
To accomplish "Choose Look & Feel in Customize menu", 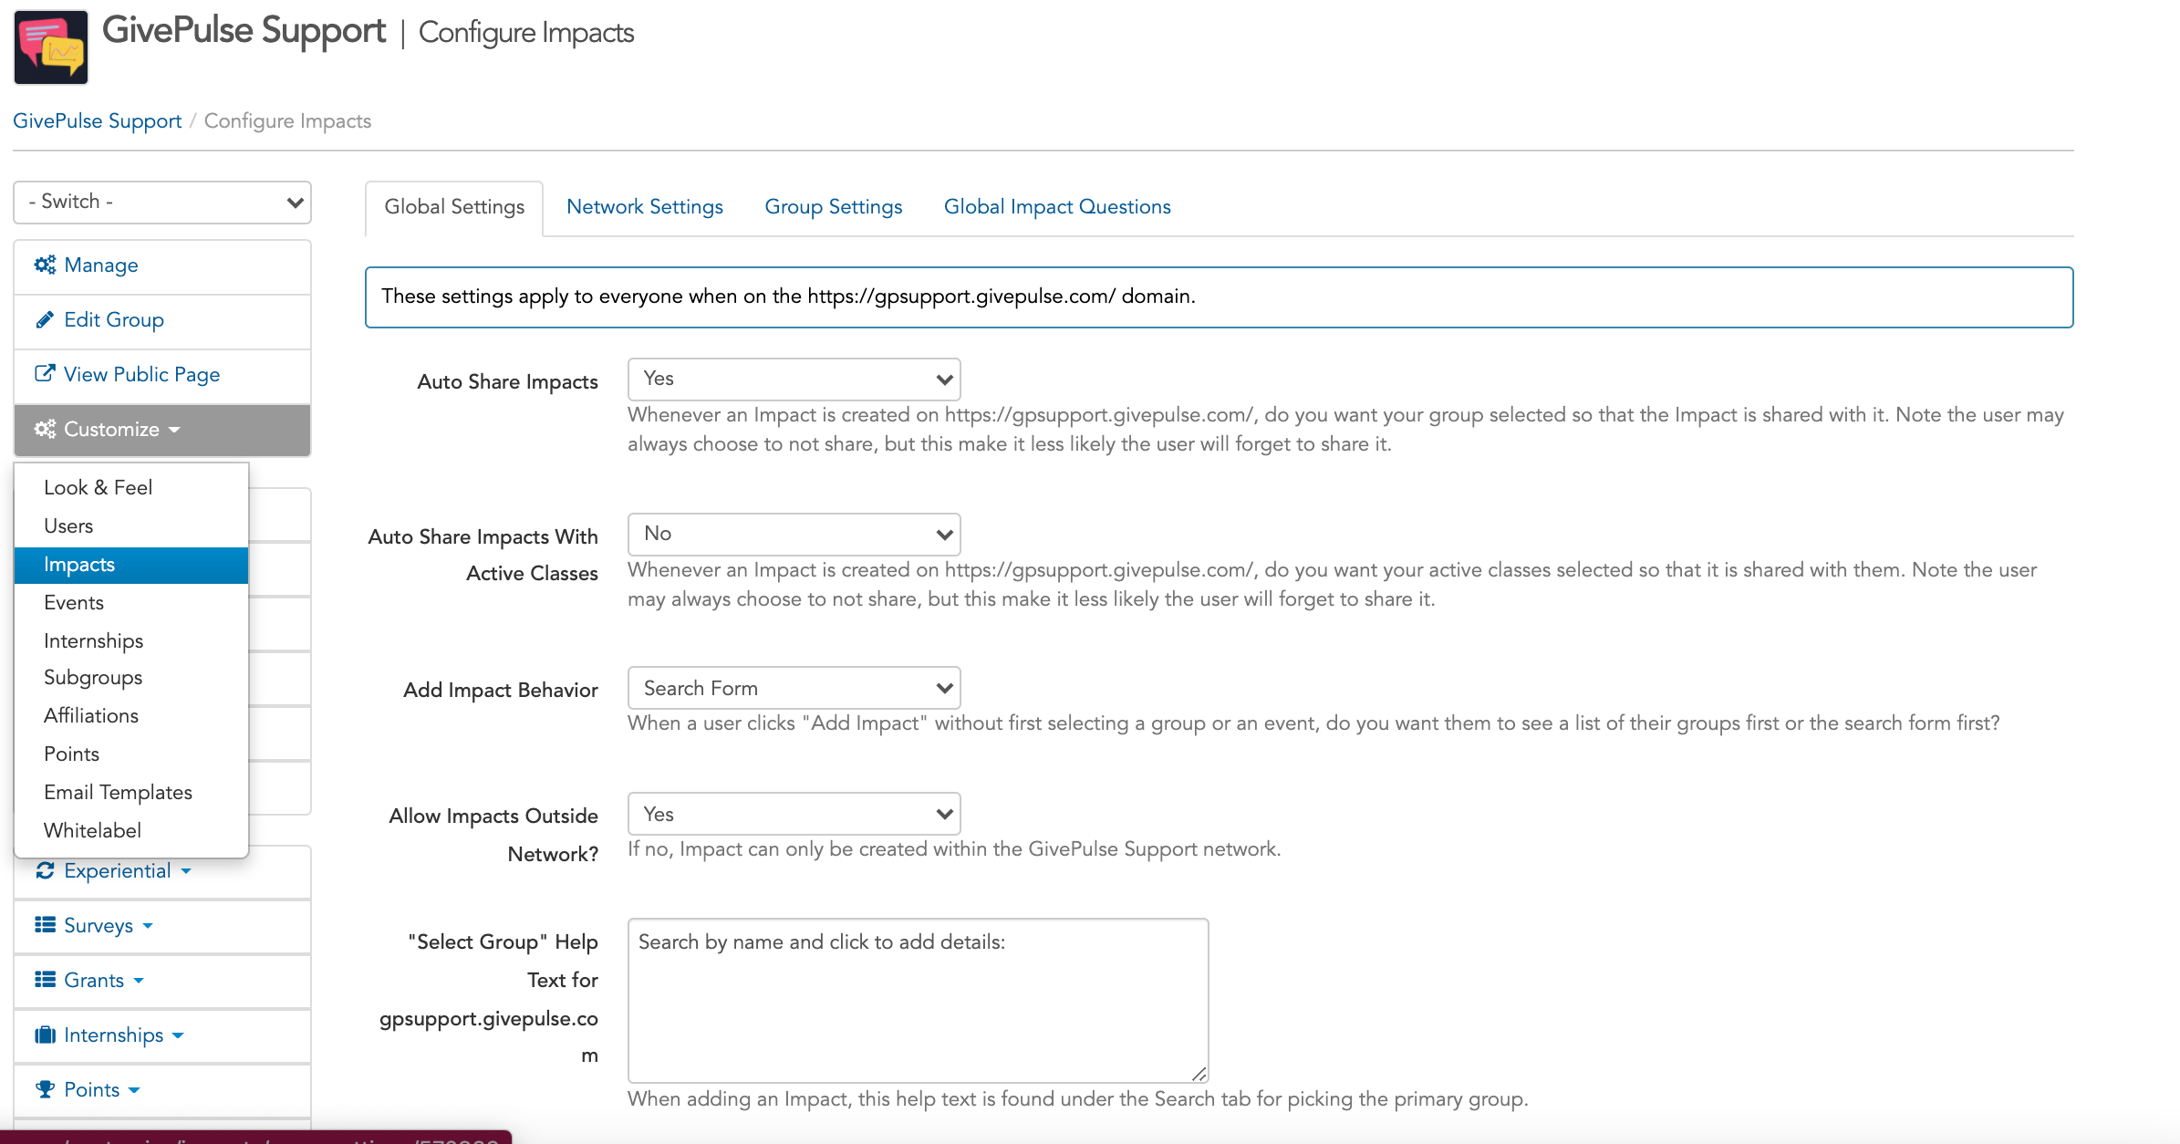I will (131, 487).
